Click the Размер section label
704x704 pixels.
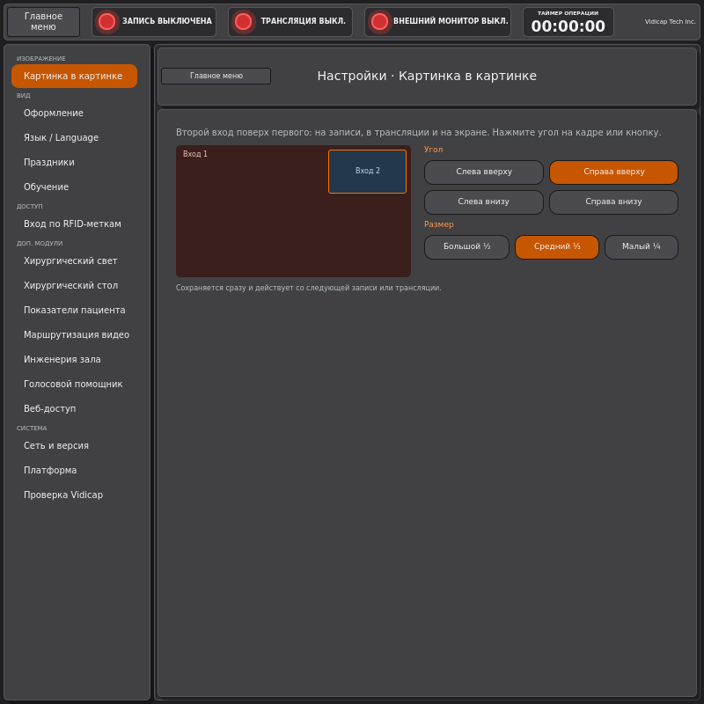(438, 224)
